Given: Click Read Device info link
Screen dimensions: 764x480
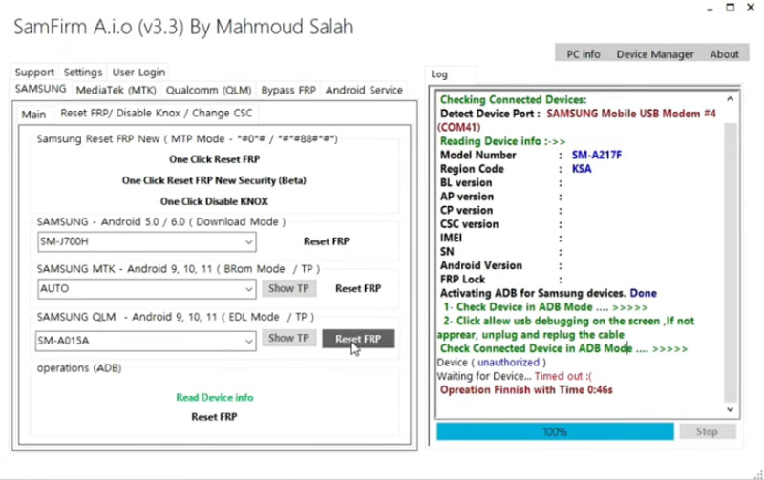Looking at the screenshot, I should (x=214, y=397).
